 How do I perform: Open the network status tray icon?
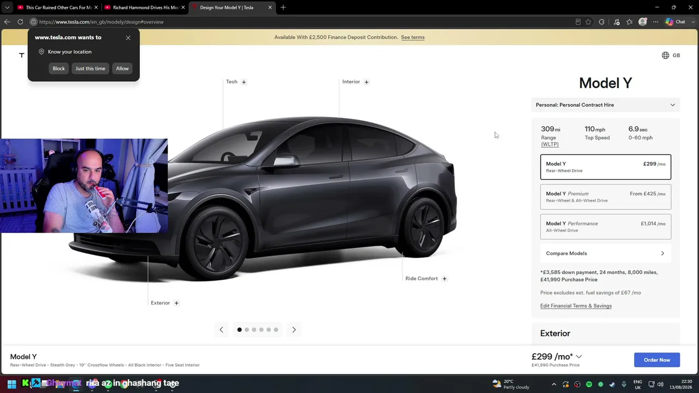[651, 384]
